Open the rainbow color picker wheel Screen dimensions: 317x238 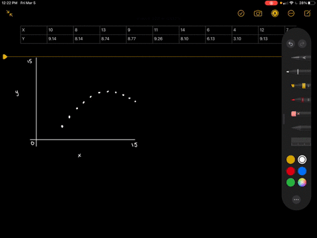302,182
